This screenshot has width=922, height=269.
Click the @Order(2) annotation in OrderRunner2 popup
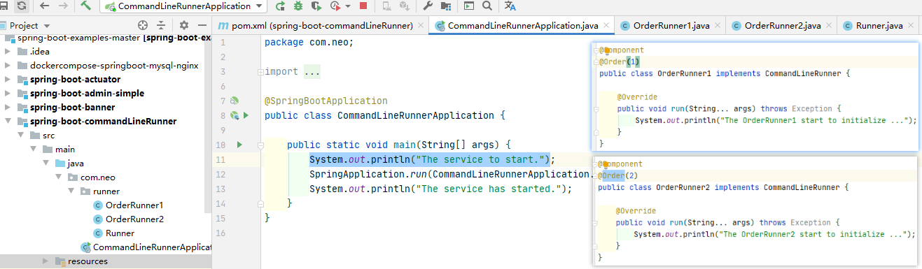[617, 175]
